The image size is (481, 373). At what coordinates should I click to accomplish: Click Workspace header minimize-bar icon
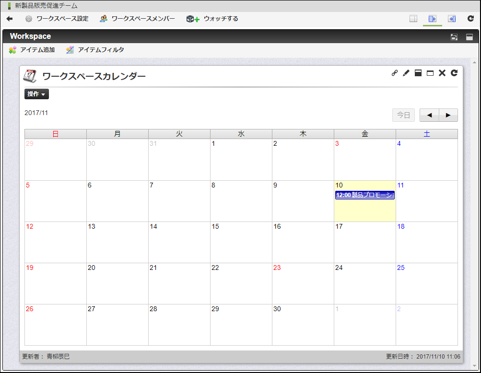[x=469, y=37]
